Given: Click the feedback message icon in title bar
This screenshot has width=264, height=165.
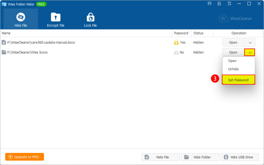Looking at the screenshot, I should tap(209, 4).
